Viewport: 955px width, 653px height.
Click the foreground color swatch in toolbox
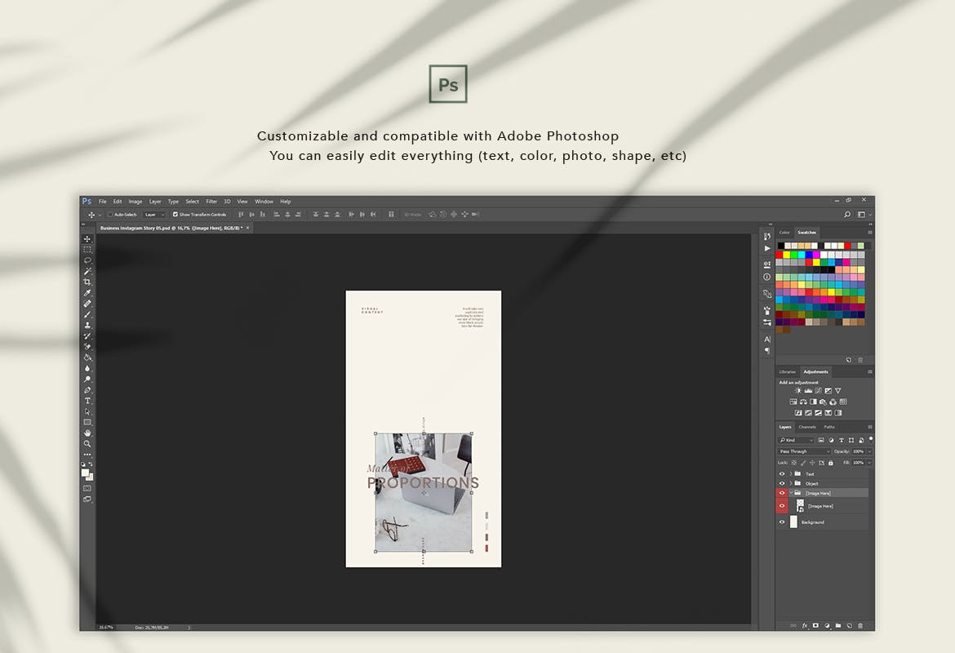click(85, 473)
